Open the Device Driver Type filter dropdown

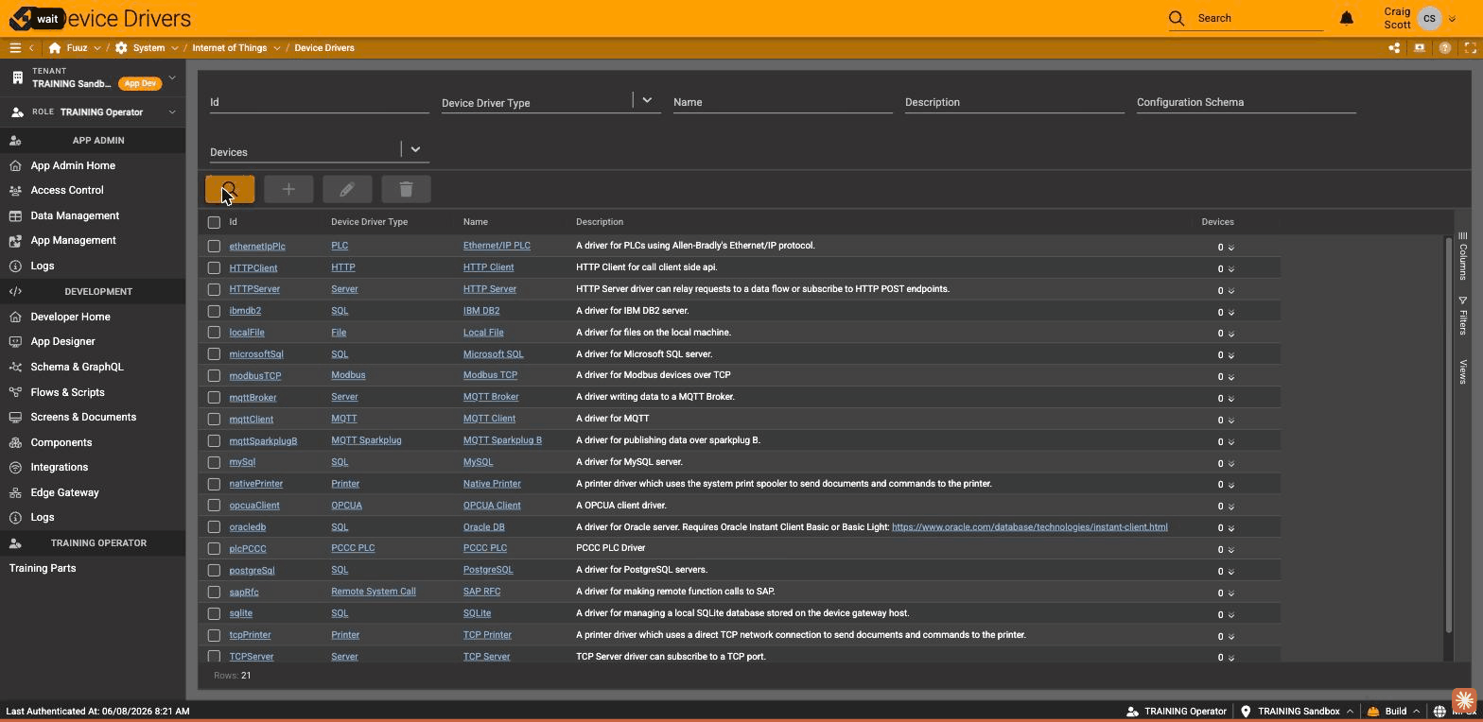[647, 99]
